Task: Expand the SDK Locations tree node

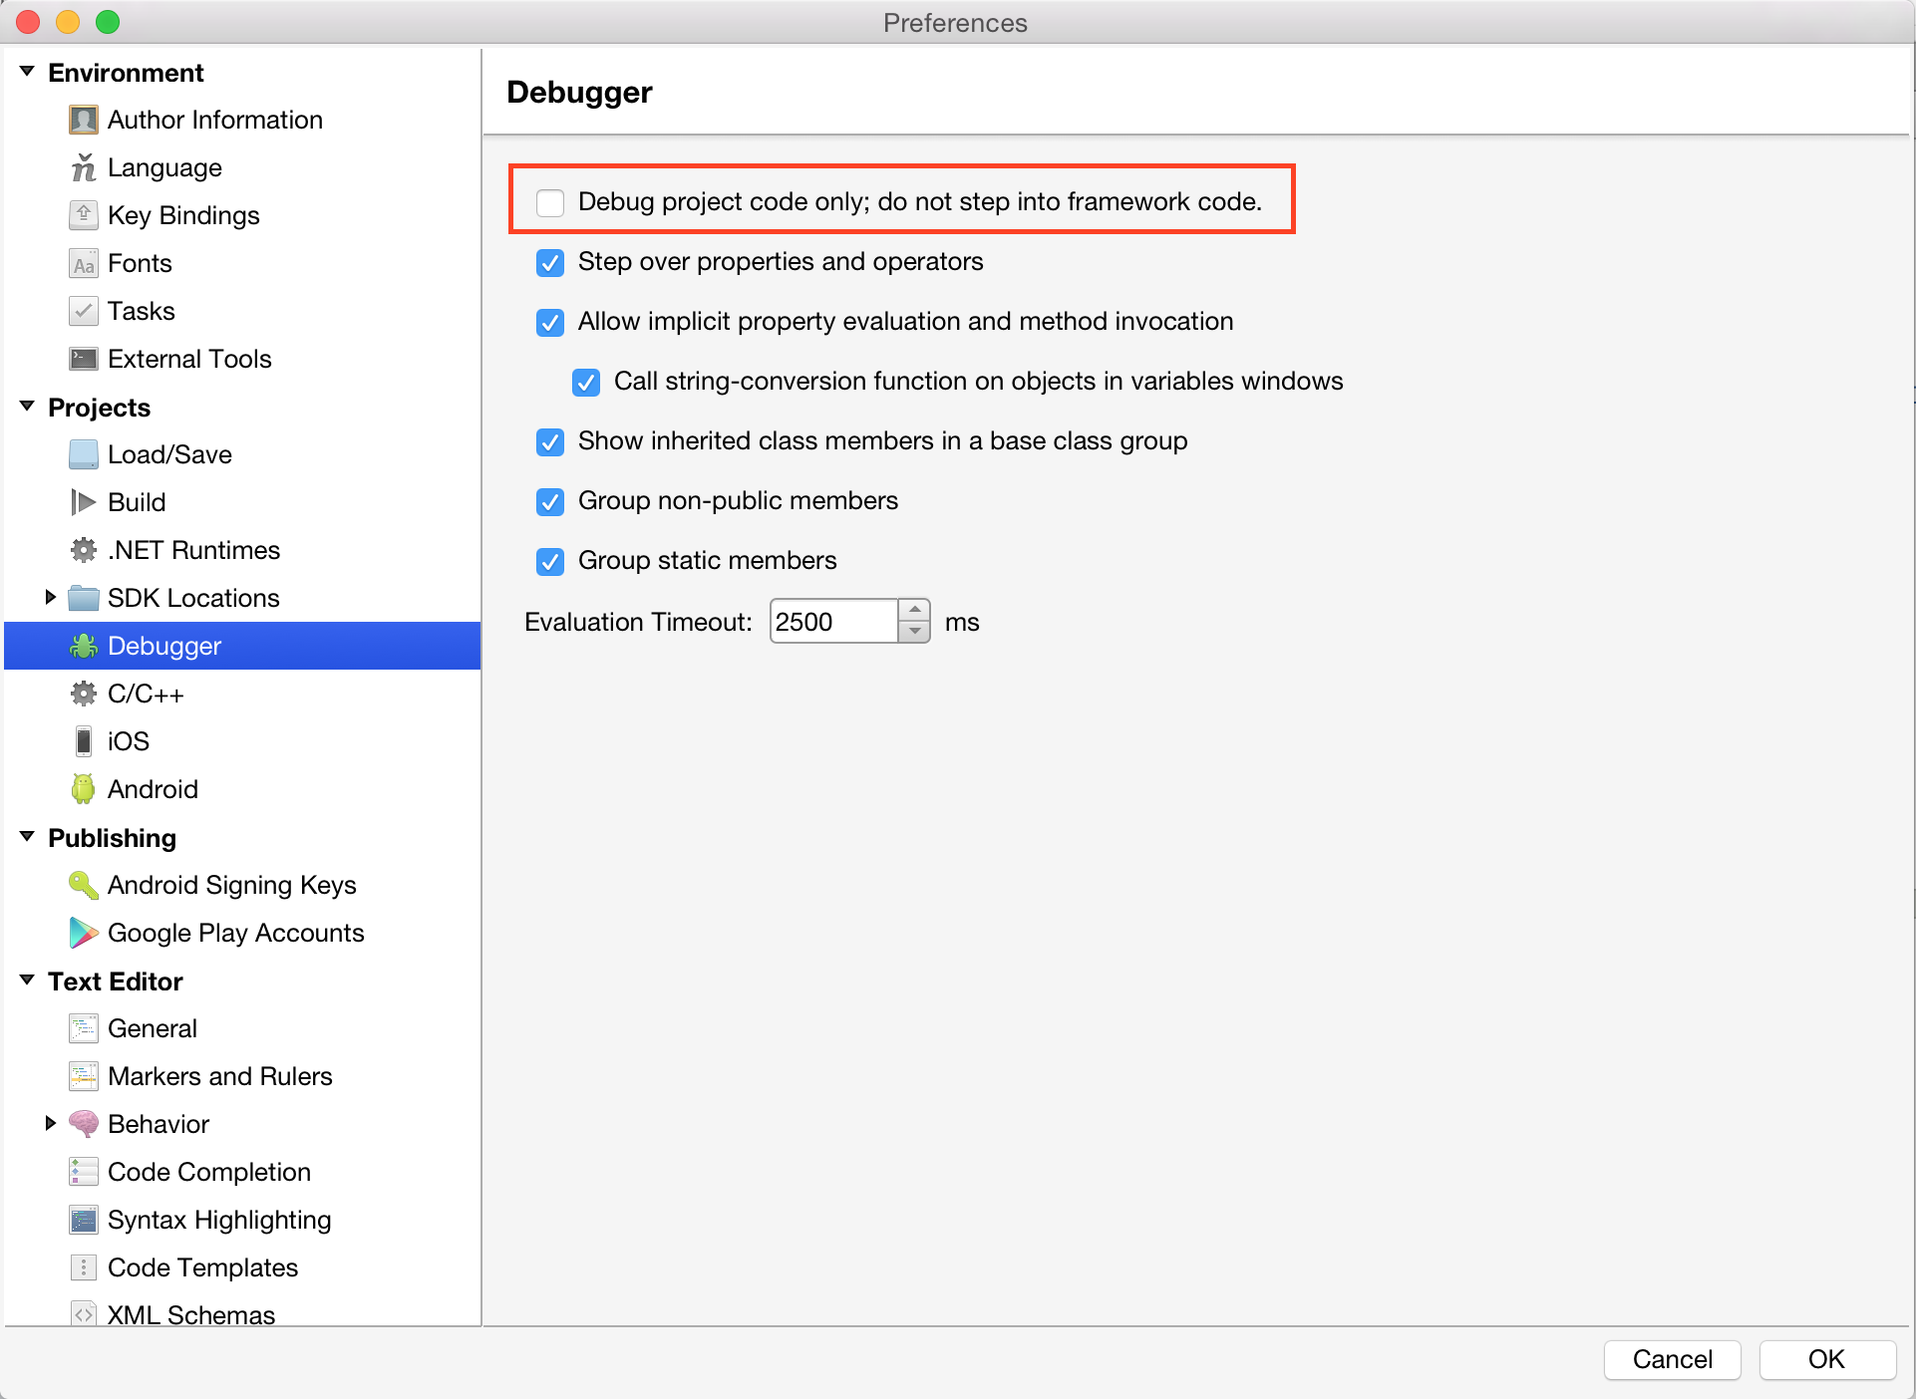Action: click(x=51, y=598)
